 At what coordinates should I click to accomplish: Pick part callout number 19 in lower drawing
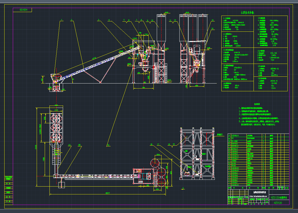coord(108,145)
